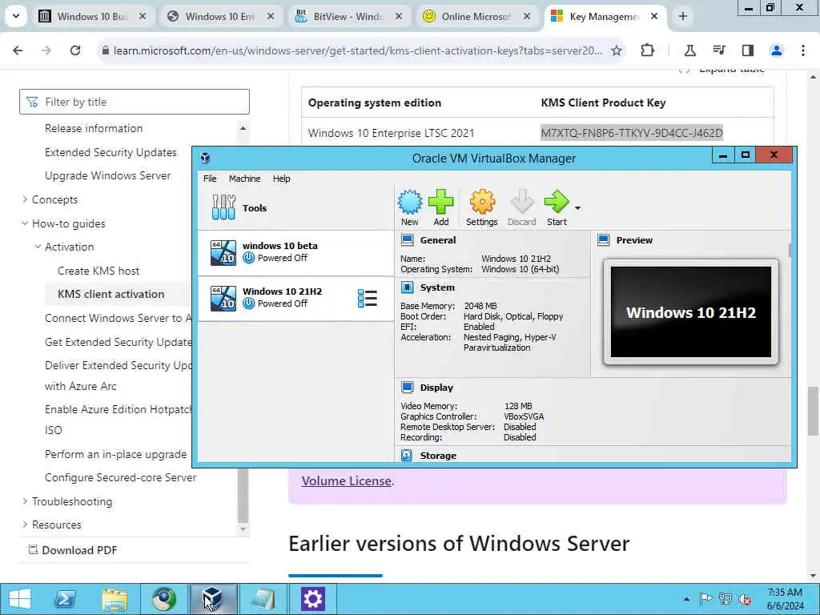The image size is (820, 615).
Task: Select KMS client activation in sidebar
Action: (x=111, y=294)
